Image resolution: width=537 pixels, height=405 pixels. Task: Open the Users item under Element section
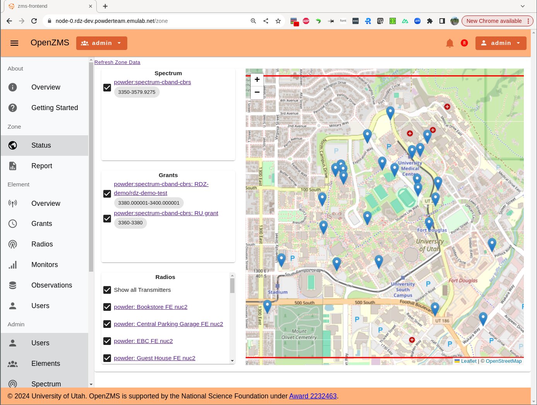click(x=44, y=306)
